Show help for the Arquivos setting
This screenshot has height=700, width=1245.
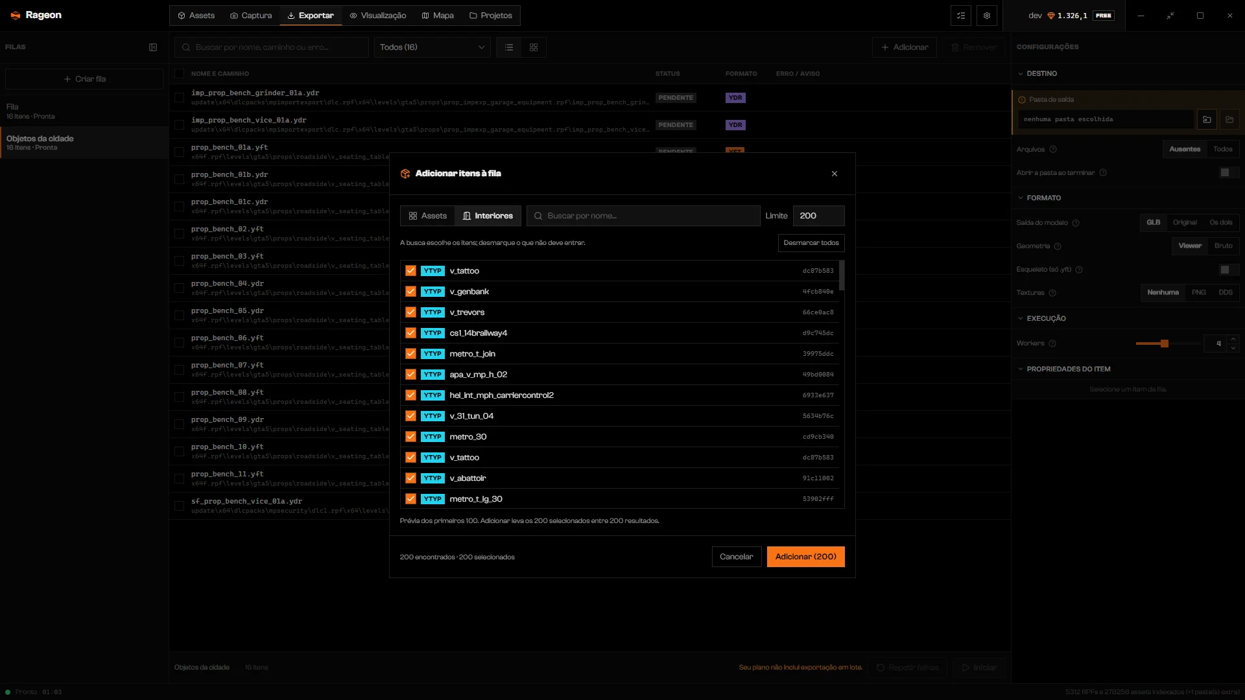point(1053,149)
